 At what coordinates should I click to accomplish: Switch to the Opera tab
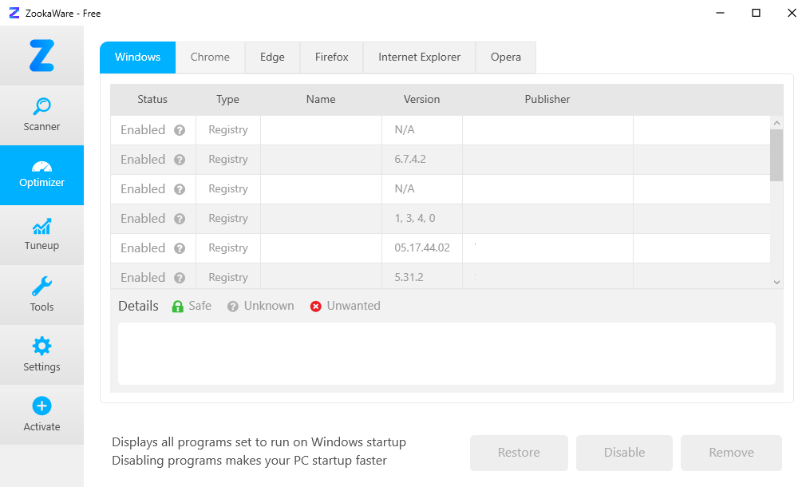click(506, 57)
